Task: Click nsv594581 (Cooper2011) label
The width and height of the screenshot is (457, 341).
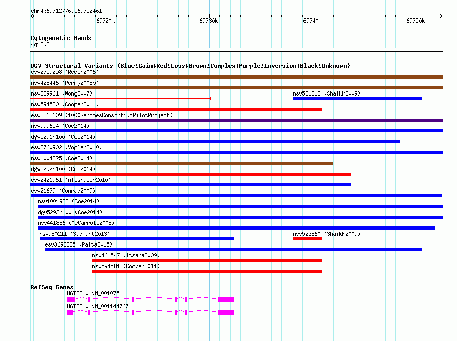Action: tap(126, 266)
